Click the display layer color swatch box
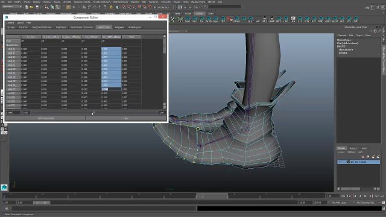Viewport: 386px width, 217px height. pyautogui.click(x=349, y=162)
